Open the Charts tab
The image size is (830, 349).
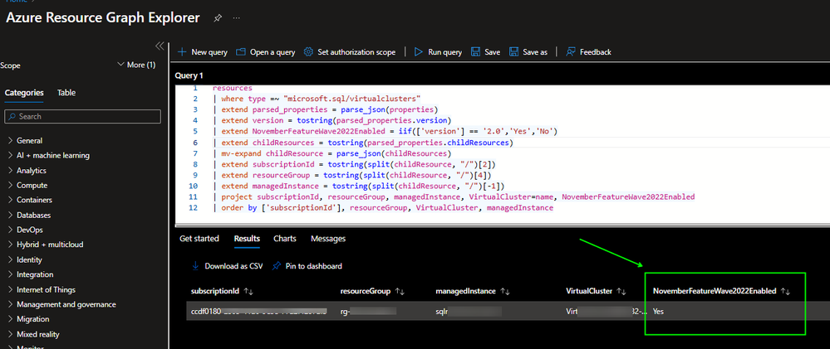point(285,239)
